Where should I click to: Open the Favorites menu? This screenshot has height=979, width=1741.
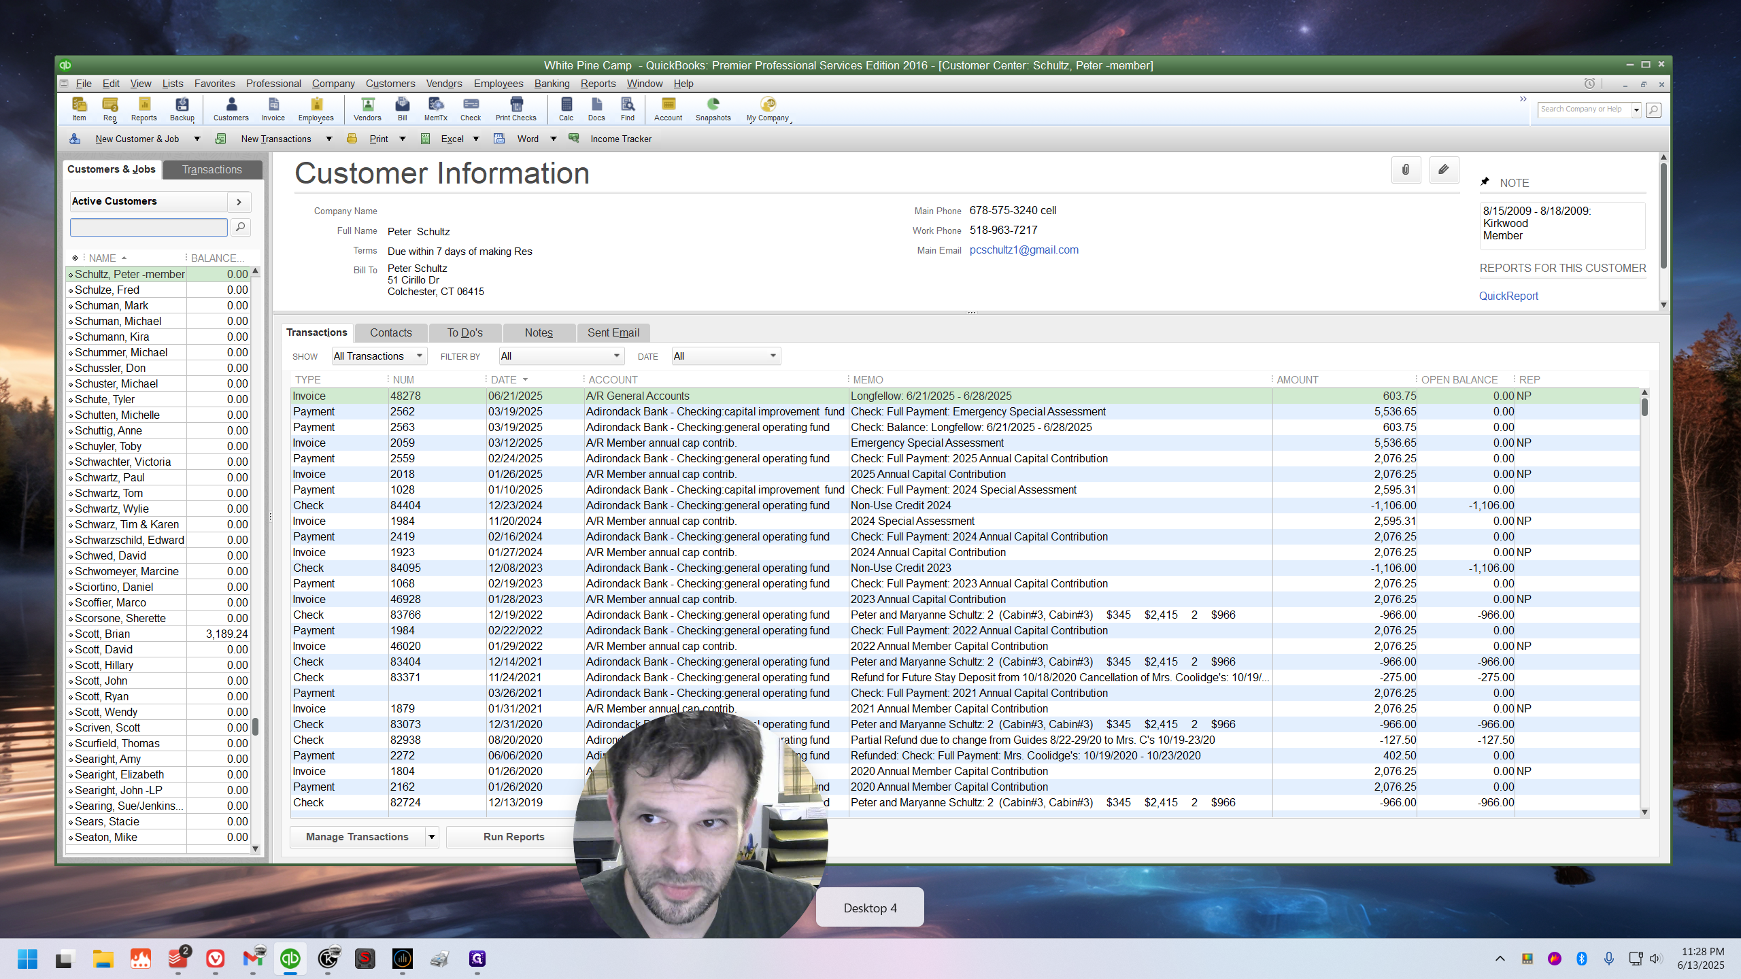tap(215, 84)
